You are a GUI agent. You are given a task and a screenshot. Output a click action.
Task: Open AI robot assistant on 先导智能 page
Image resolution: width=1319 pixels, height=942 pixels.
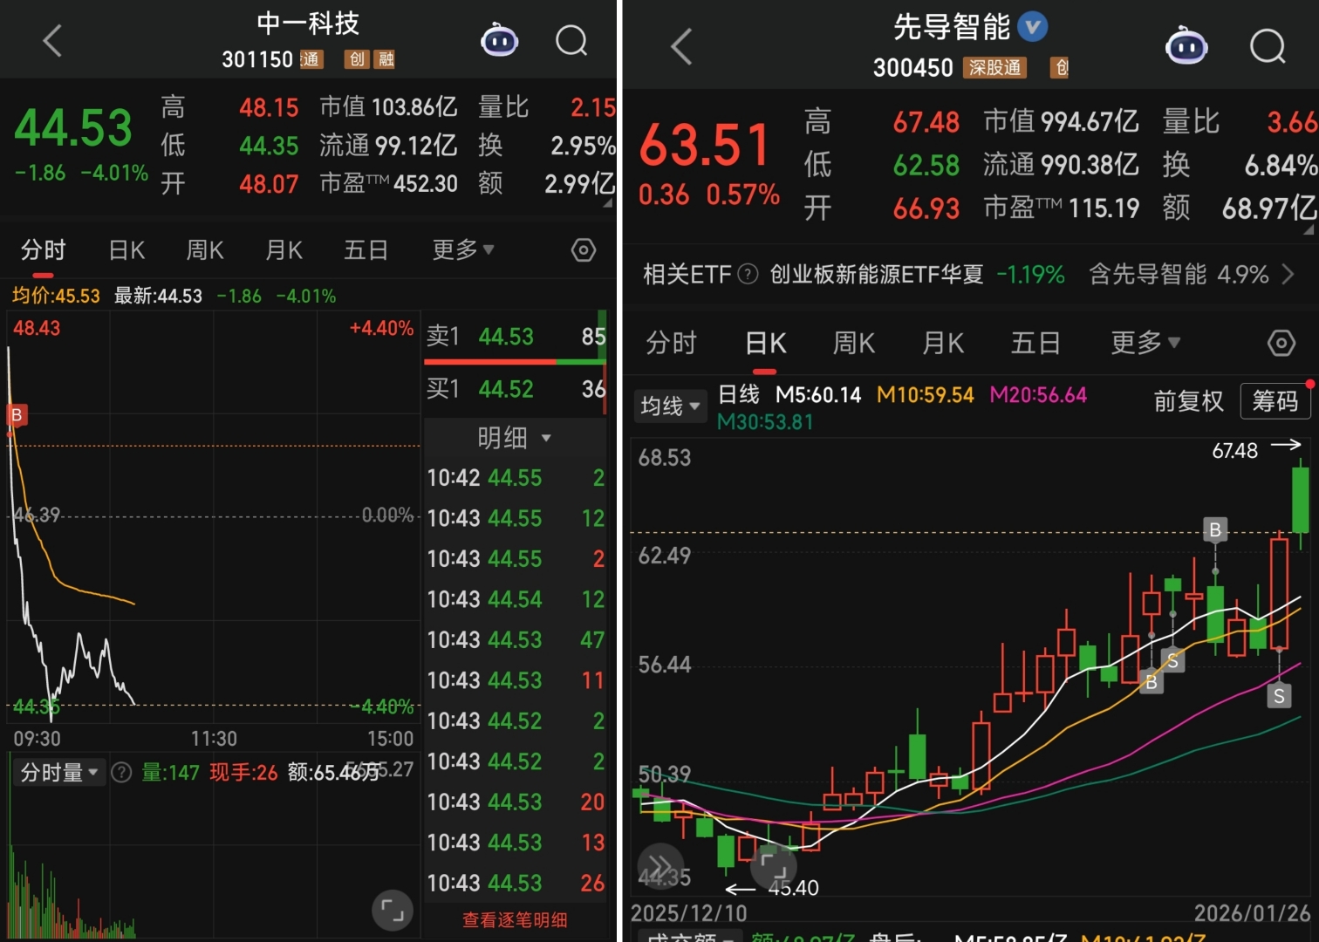coord(1186,46)
